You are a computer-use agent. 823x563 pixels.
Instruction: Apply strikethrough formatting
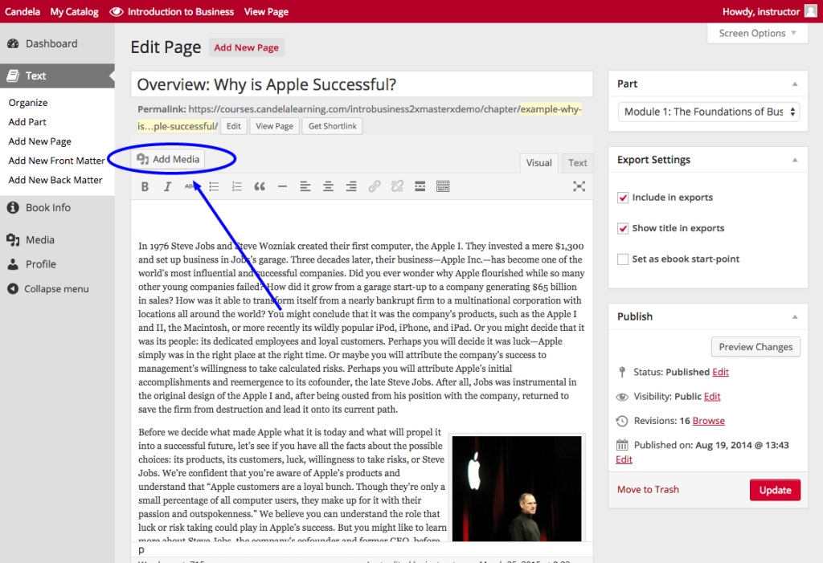coord(190,186)
